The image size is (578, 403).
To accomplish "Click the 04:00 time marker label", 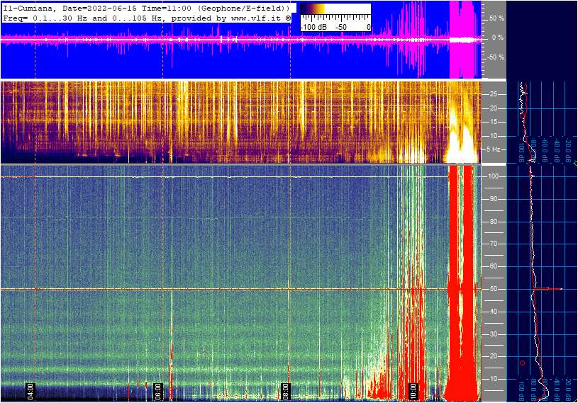I will pos(30,391).
